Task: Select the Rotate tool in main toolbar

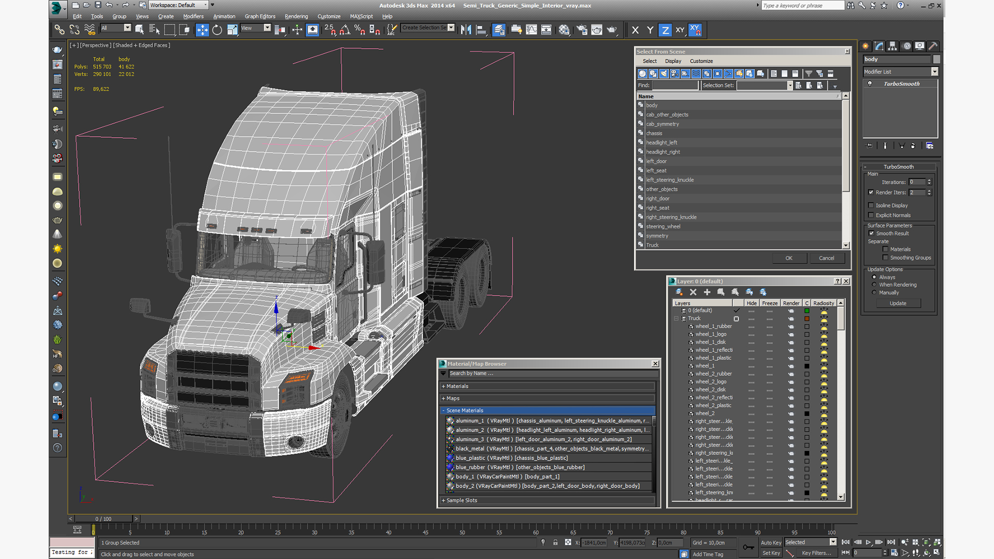Action: point(217,30)
